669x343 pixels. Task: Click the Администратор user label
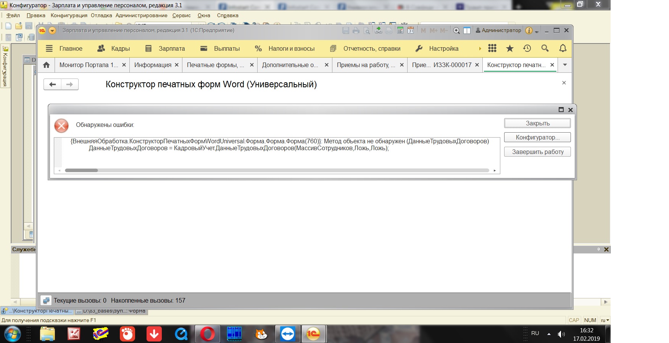click(498, 30)
